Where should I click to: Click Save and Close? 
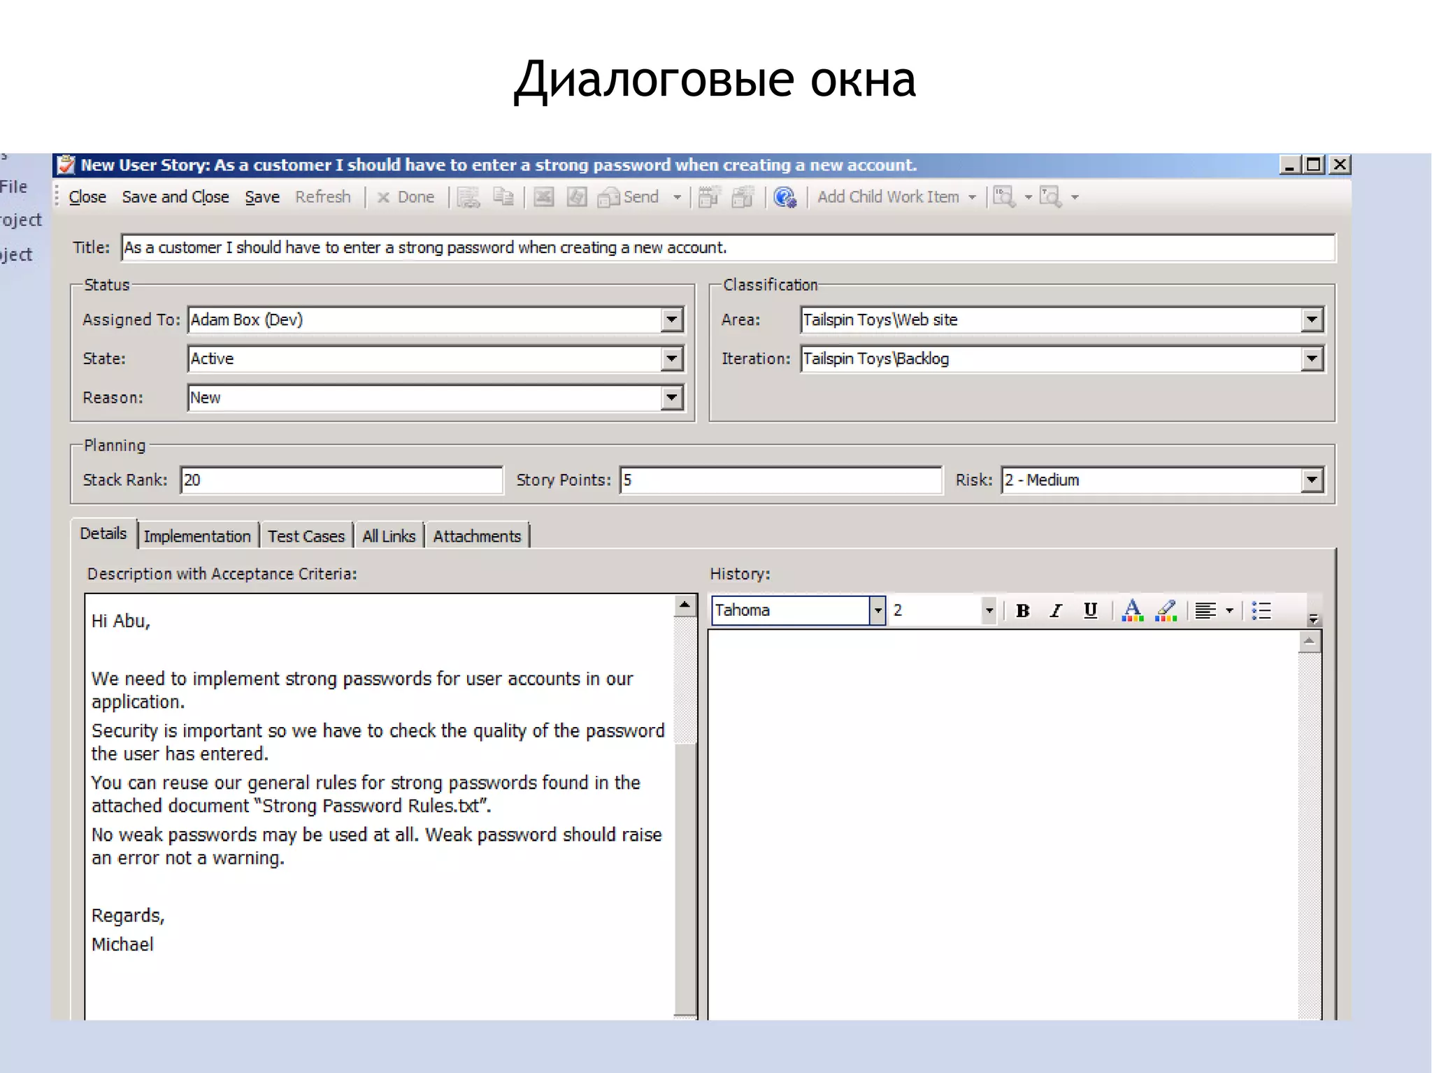pyautogui.click(x=176, y=197)
